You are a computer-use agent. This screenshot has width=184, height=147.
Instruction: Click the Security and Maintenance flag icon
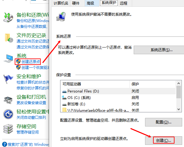[x=8, y=79]
